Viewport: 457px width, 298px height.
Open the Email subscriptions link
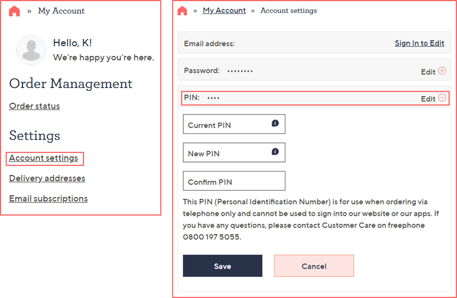49,199
